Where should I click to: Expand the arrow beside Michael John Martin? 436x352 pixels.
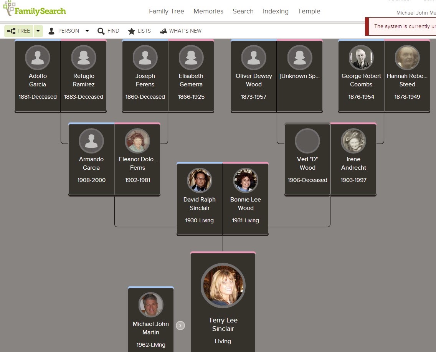point(180,325)
